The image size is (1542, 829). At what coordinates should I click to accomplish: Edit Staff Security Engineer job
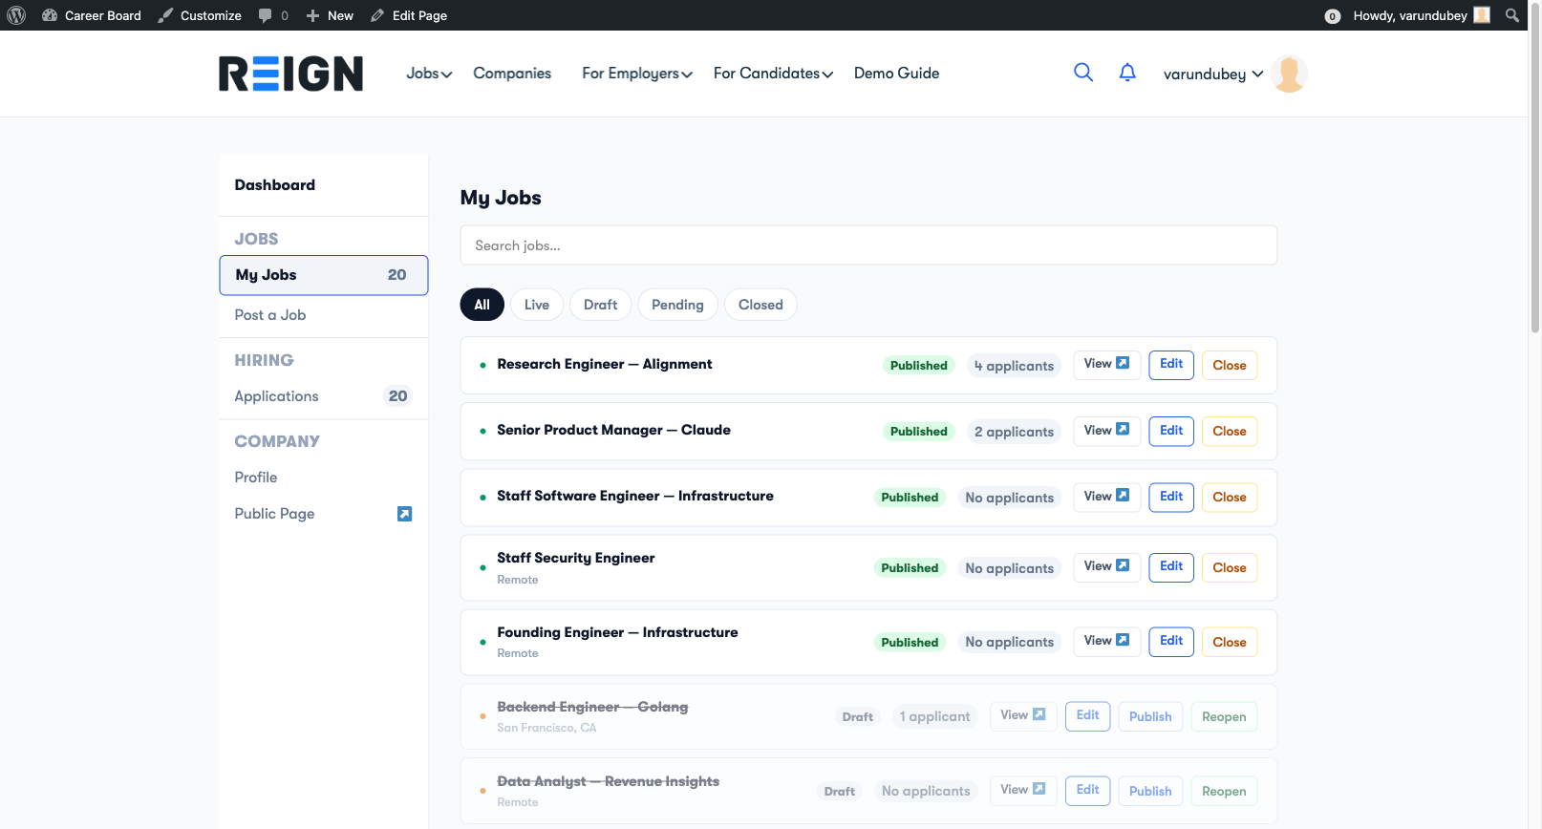[x=1171, y=566]
